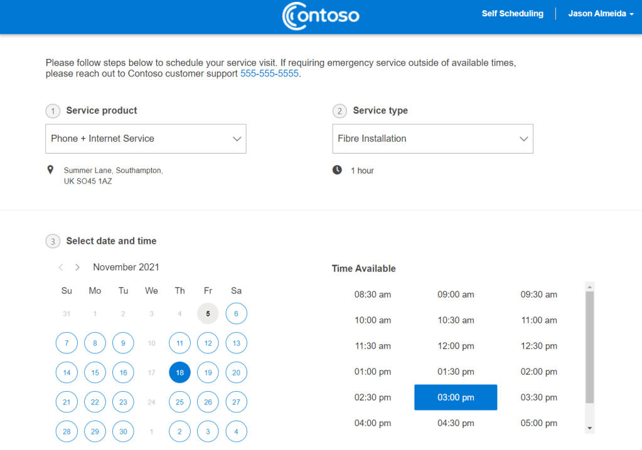The width and height of the screenshot is (642, 450).
Task: Click the location pin icon
Action: click(x=50, y=170)
